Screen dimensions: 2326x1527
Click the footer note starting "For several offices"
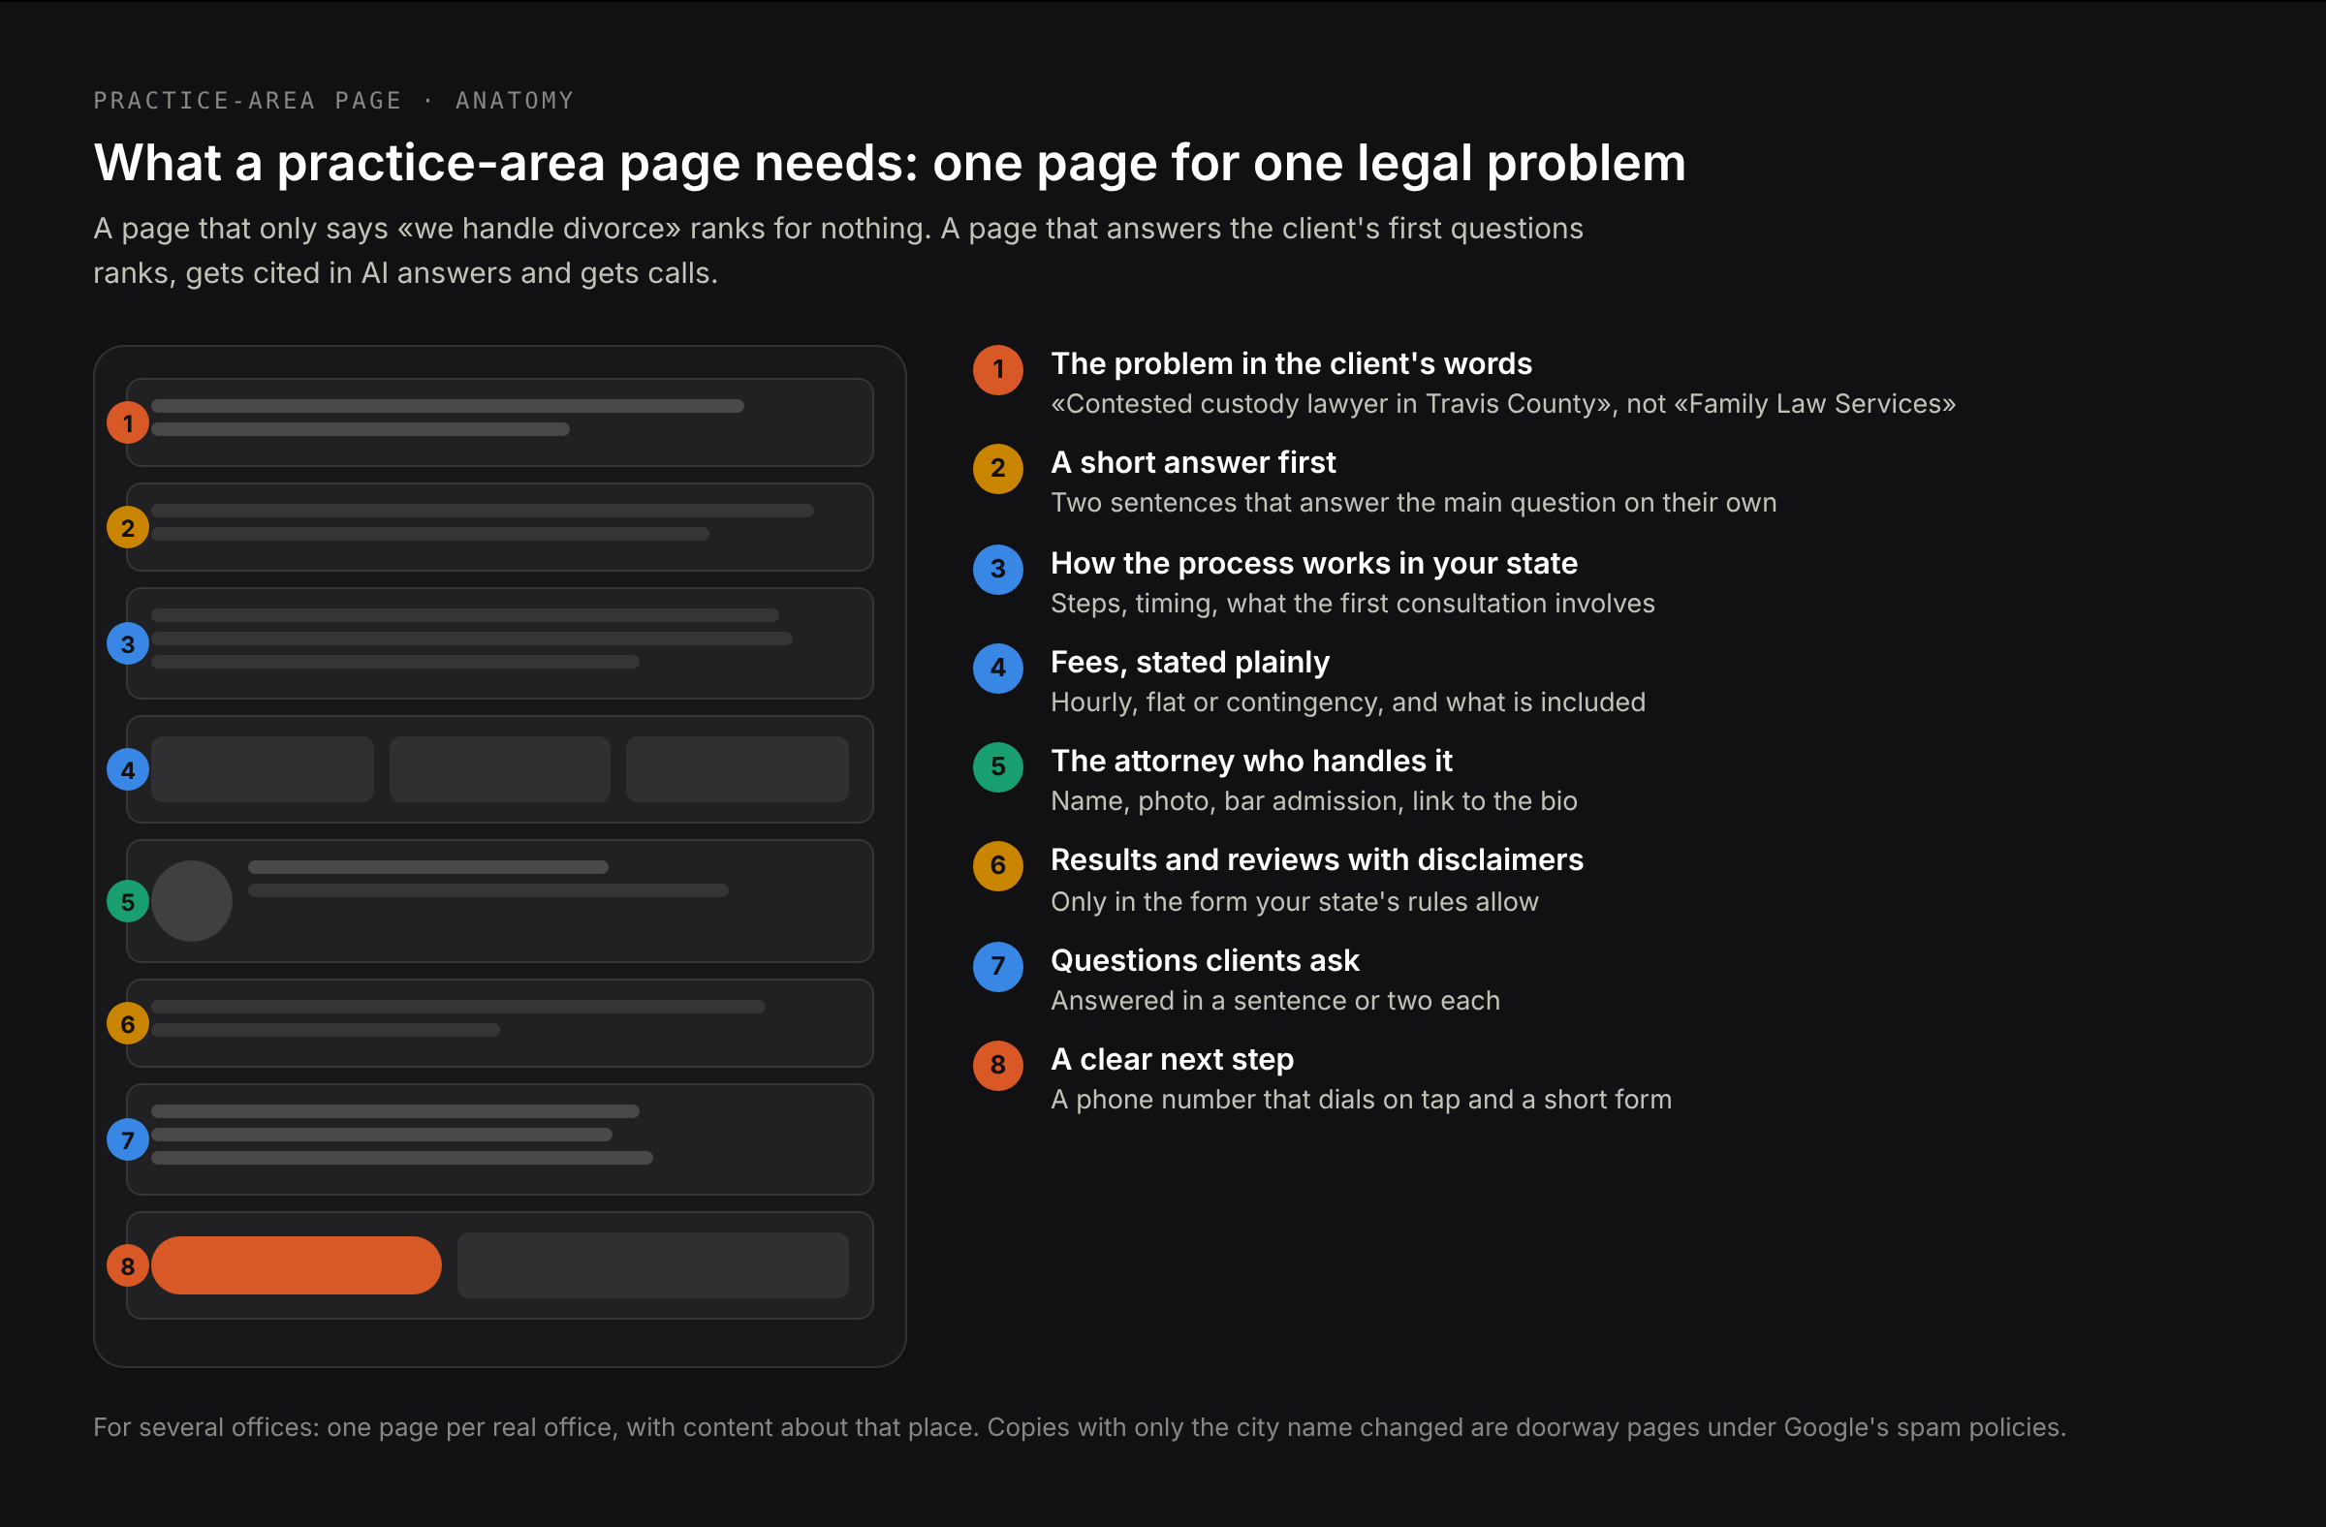(1080, 1427)
